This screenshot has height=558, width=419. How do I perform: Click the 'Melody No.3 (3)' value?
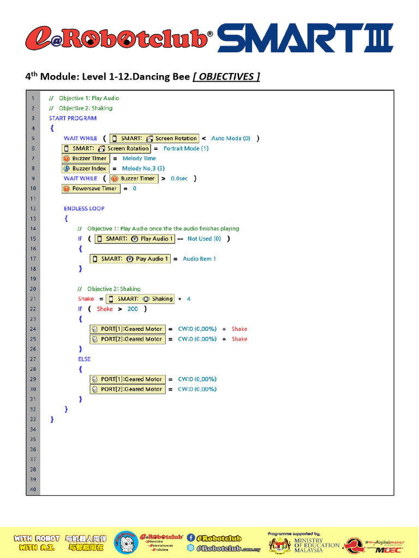pyautogui.click(x=143, y=168)
